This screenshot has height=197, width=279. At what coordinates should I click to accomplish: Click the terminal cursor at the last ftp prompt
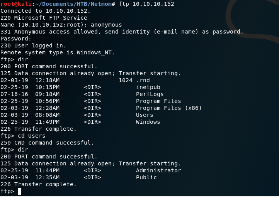pos(20,191)
